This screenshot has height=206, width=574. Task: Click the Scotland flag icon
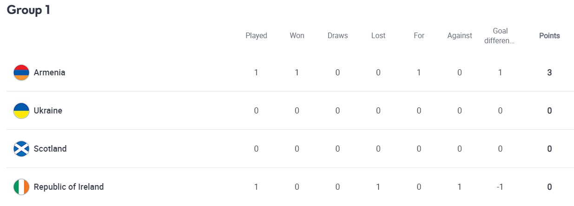click(x=21, y=149)
